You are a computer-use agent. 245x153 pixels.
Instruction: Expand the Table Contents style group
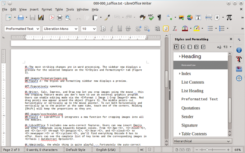(180, 134)
